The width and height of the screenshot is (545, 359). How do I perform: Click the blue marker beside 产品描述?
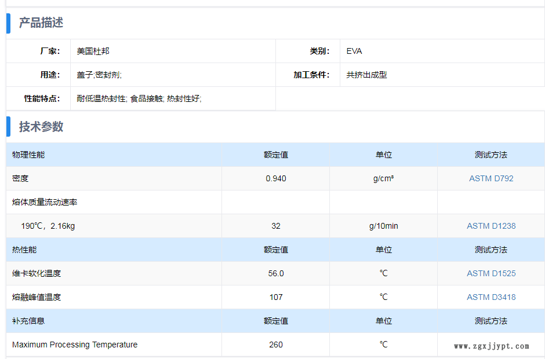[x=9, y=23]
